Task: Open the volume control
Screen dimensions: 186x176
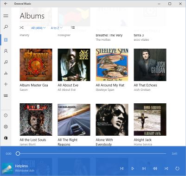Action: 155,169
